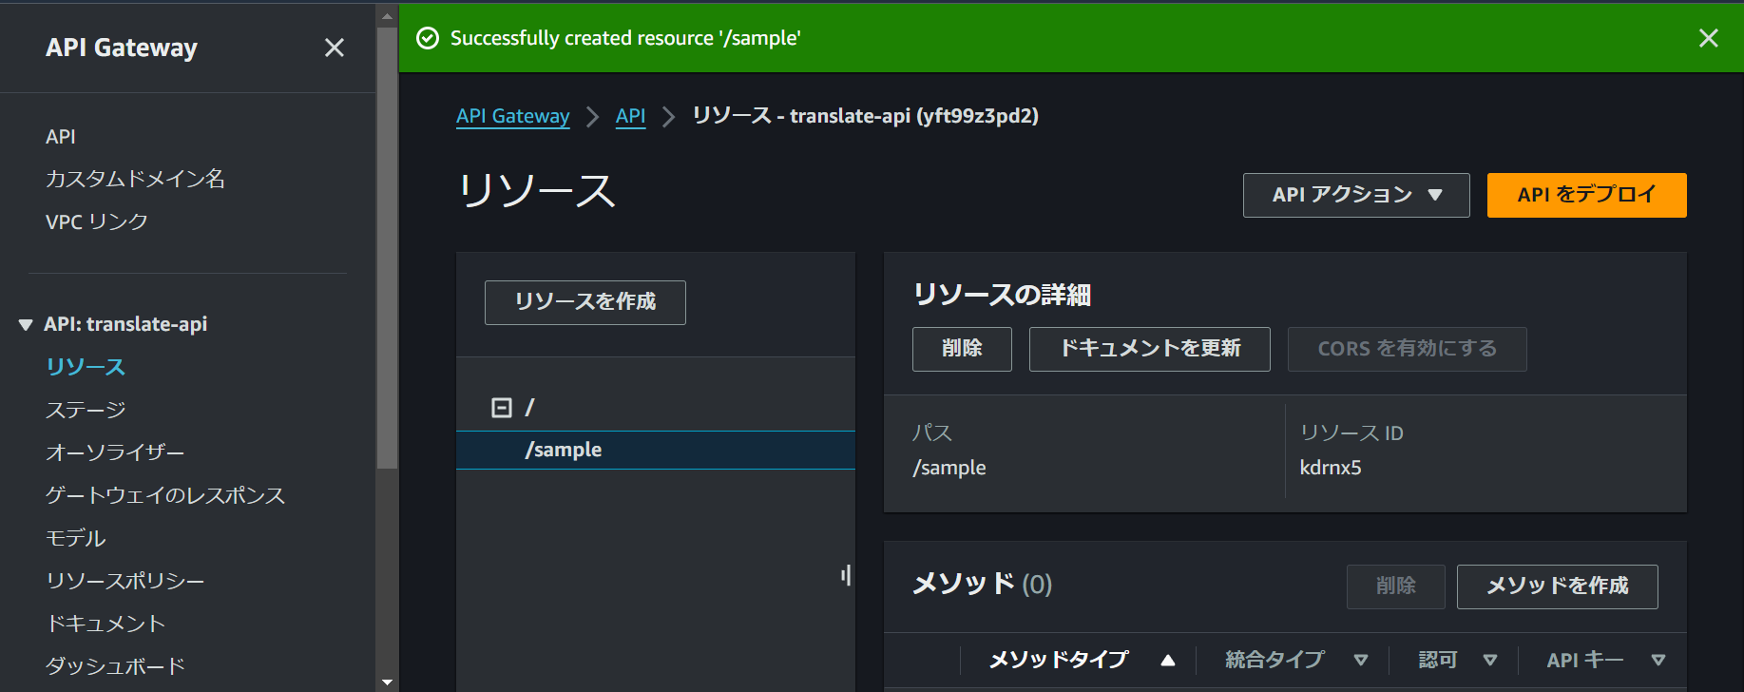Click the 'CORS を有効にする' button

click(1408, 349)
